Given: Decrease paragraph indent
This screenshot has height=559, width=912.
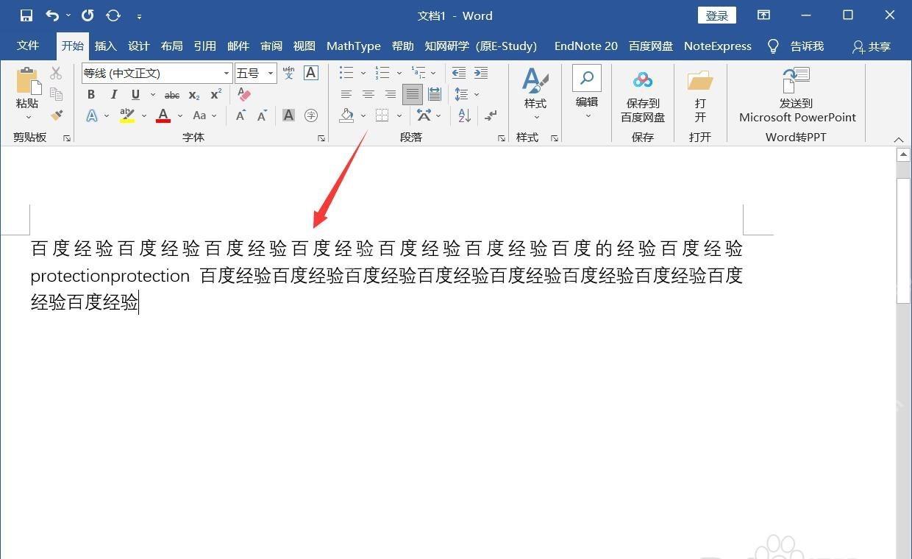Looking at the screenshot, I should point(458,73).
